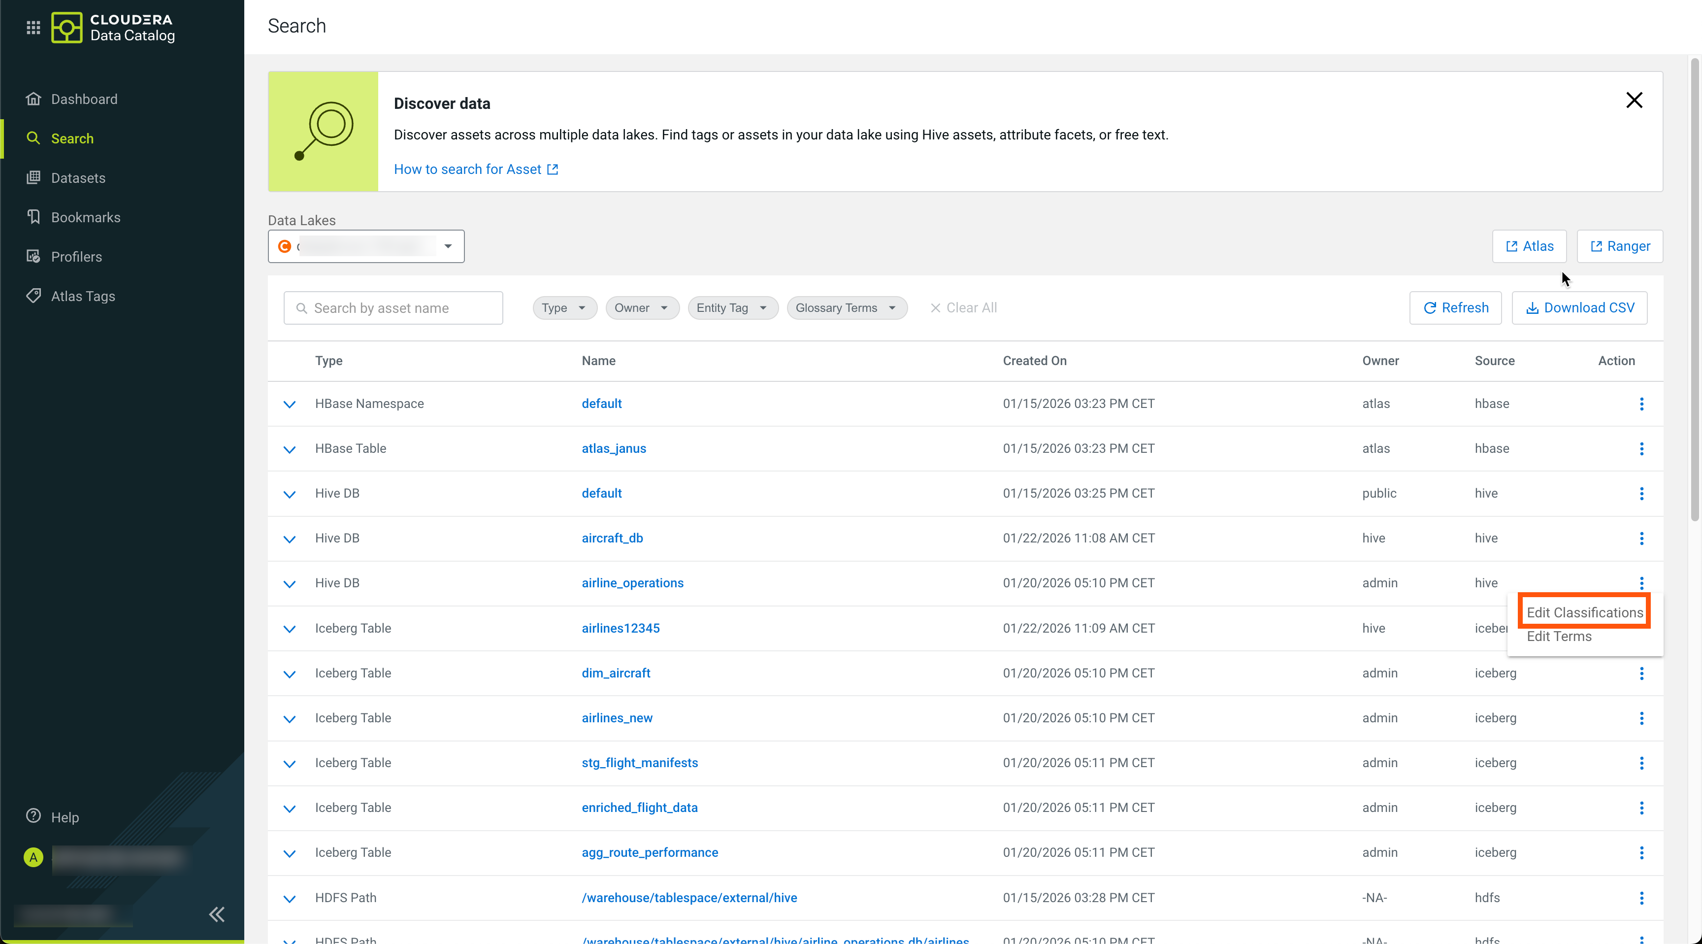Choose Edit Classifications from menu

(1584, 612)
